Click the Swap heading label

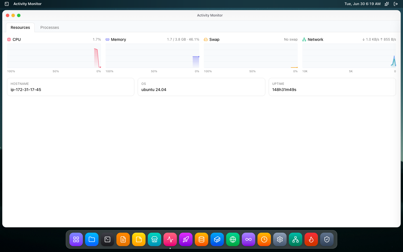[214, 39]
